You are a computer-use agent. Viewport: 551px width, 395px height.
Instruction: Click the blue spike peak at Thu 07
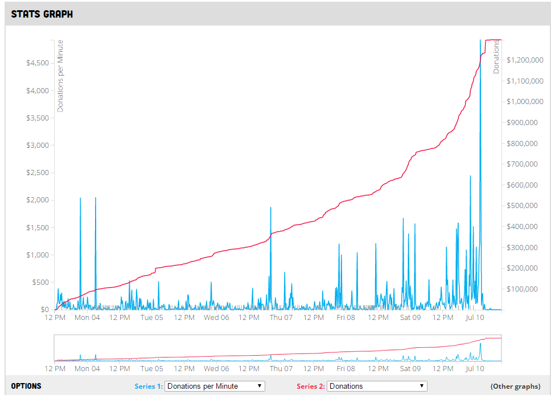(270, 207)
